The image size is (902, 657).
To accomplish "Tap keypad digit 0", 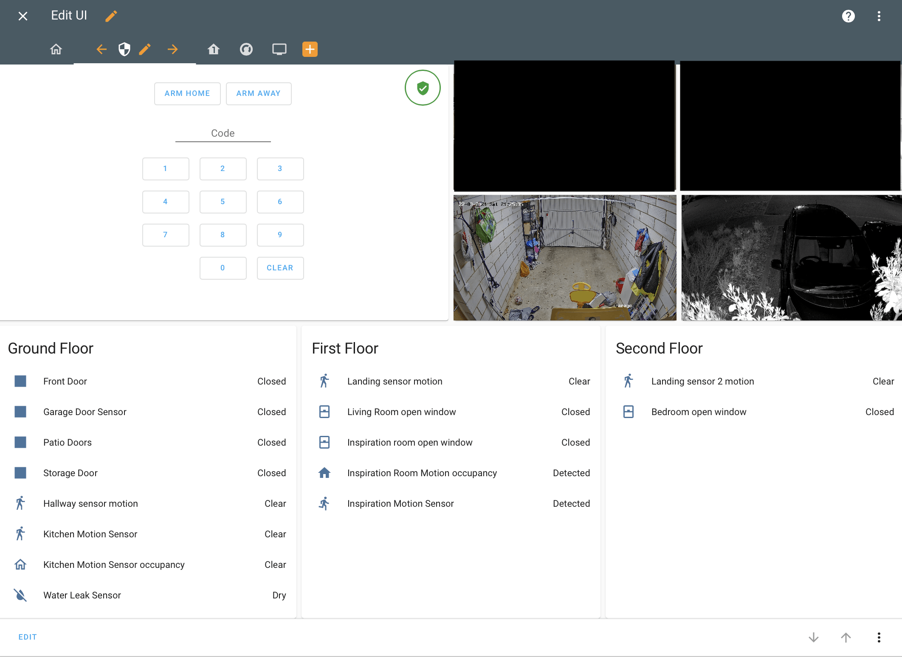I will pos(223,268).
